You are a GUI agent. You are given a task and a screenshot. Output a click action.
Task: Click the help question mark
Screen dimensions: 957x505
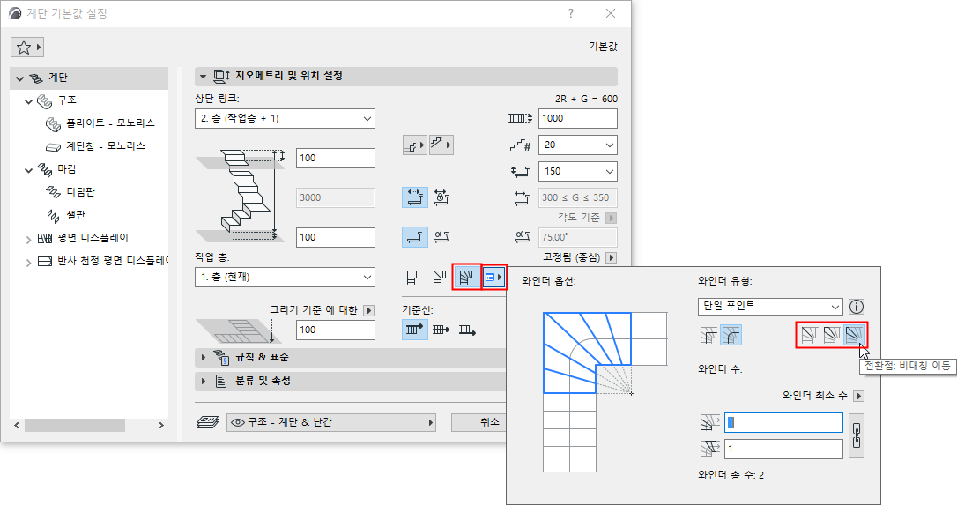(571, 13)
